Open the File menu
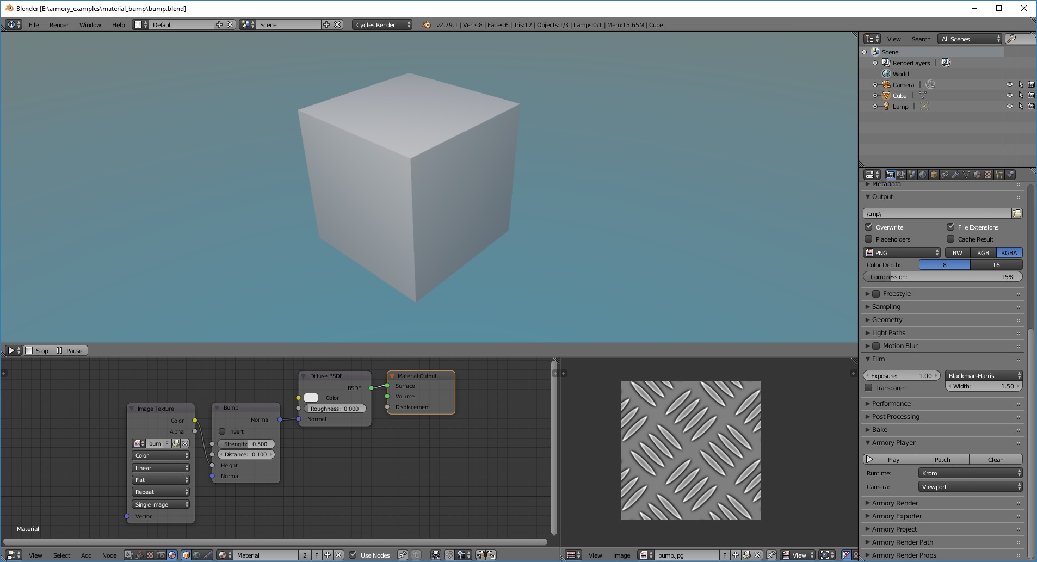Viewport: 1037px width, 562px height. 34,24
